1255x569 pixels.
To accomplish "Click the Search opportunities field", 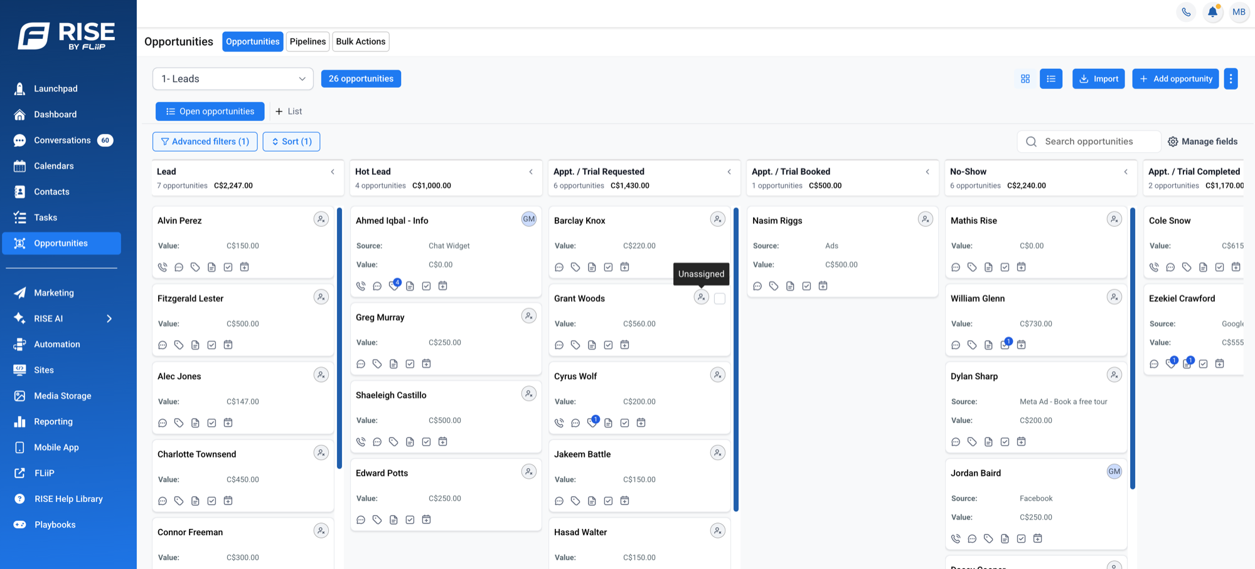I will 1089,142.
